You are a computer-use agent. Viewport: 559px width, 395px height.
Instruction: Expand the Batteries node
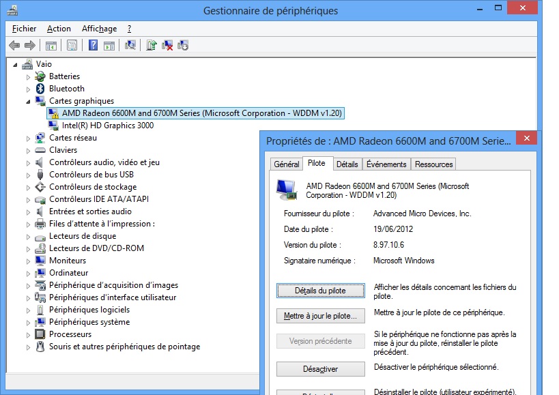28,77
